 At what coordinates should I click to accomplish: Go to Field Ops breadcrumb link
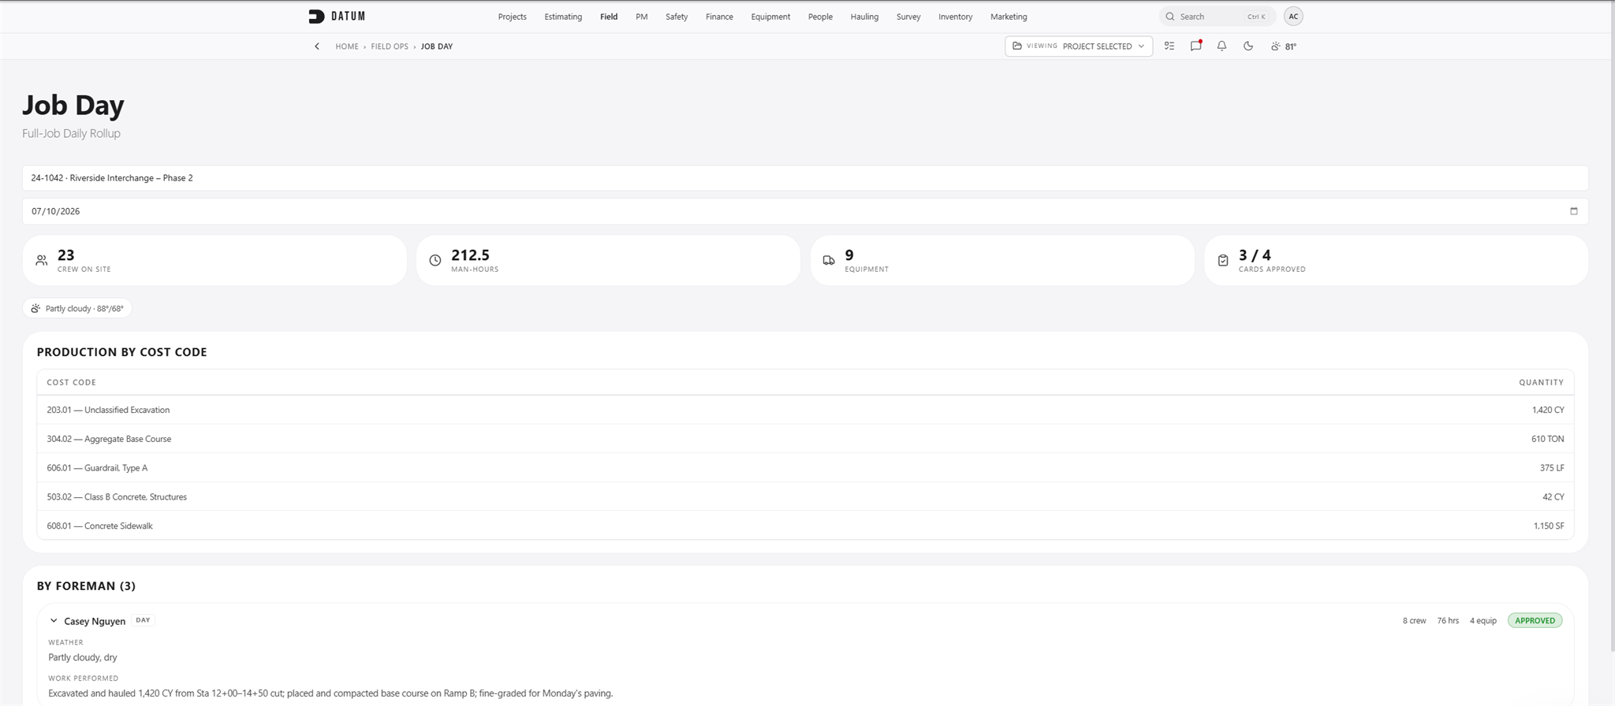pyautogui.click(x=390, y=46)
